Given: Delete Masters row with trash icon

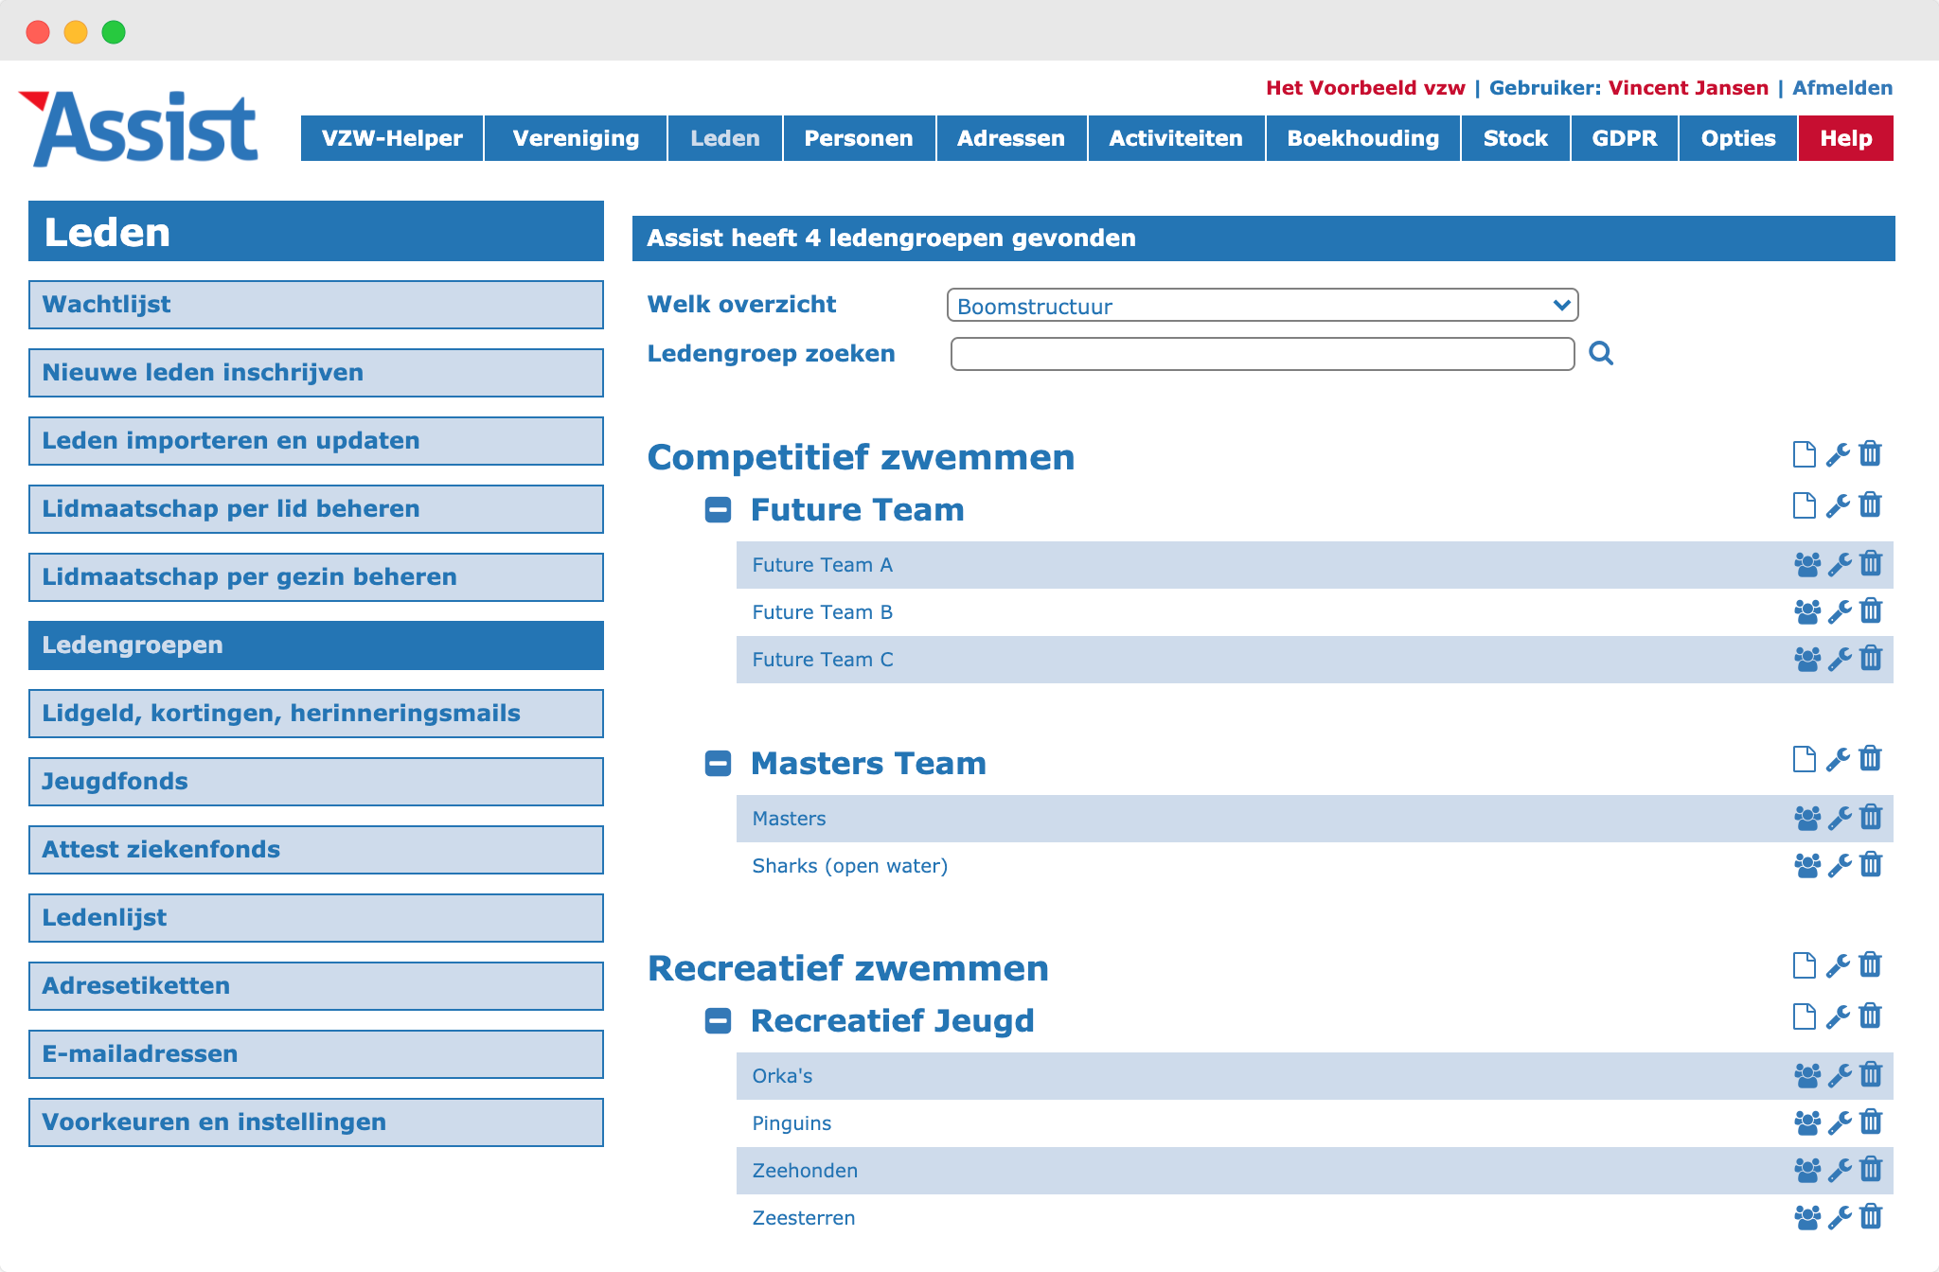Looking at the screenshot, I should (x=1871, y=818).
